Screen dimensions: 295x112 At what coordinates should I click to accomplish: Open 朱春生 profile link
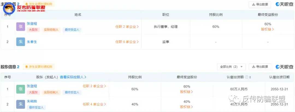coord(32,42)
